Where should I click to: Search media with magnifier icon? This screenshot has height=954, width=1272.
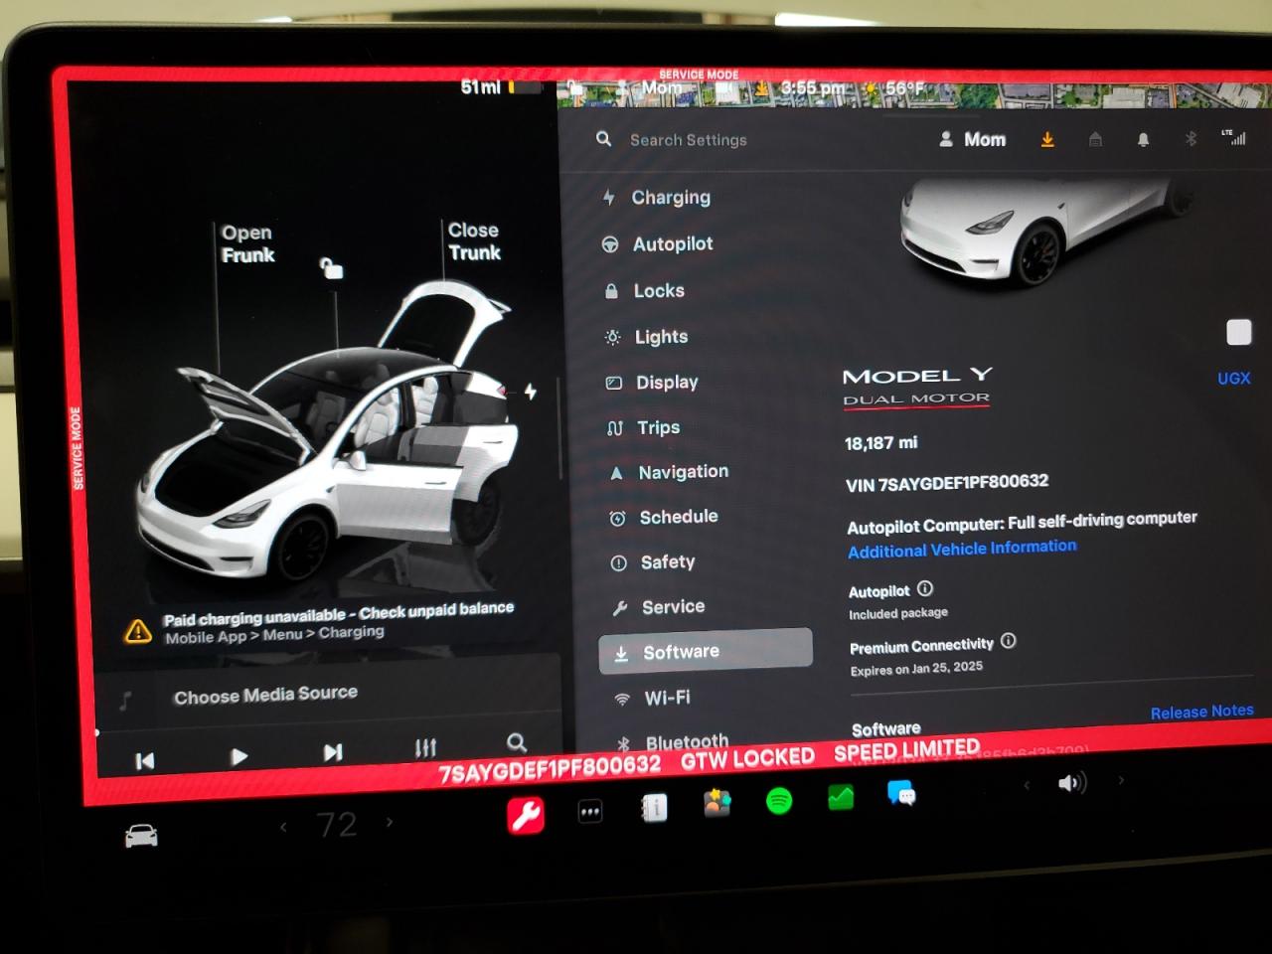click(517, 742)
